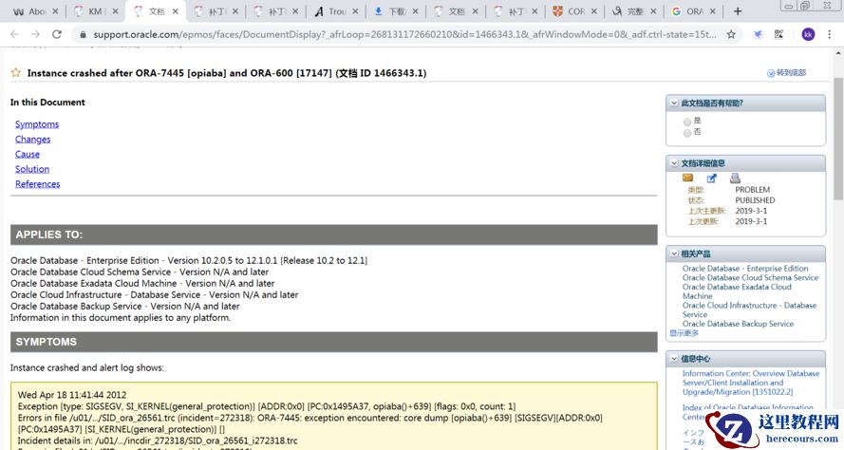Click '转到底部' go-to-bottom link
The image size is (844, 450).
(x=786, y=73)
